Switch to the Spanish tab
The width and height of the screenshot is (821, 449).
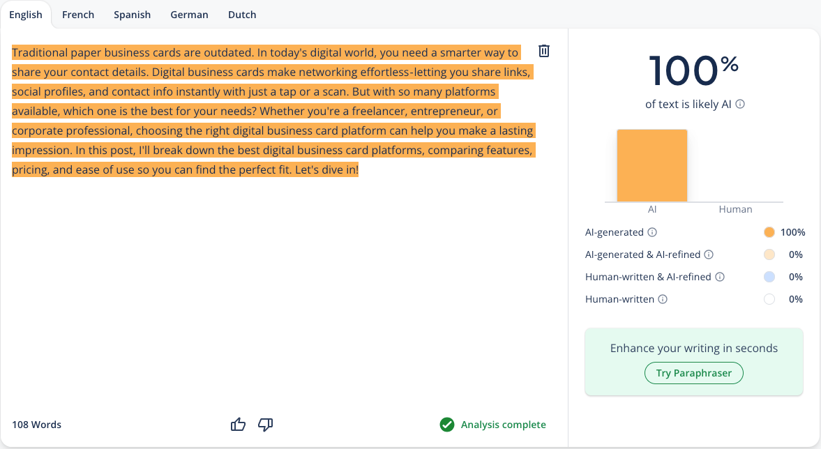pyautogui.click(x=132, y=15)
